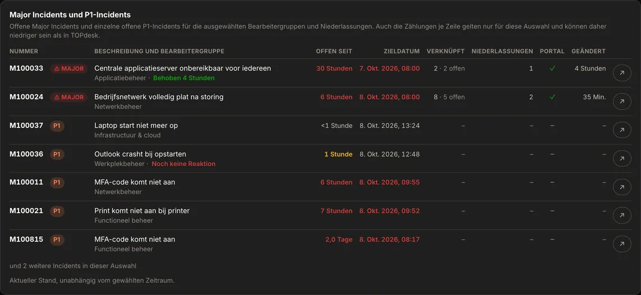
Task: Click the GEÄNDERT column header
Action: [589, 52]
